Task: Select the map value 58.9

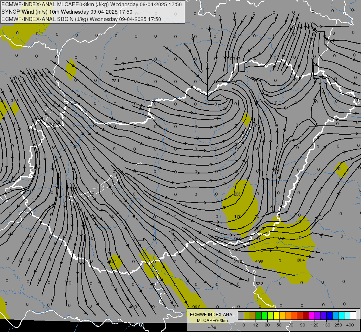Action: point(238,239)
